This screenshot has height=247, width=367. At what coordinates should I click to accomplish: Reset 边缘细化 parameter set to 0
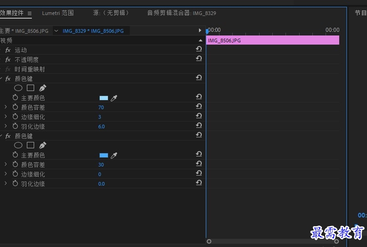pyautogui.click(x=199, y=173)
